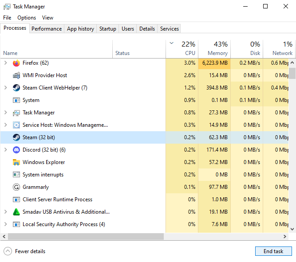Screen dimensions: 296x262
Task: Click the sort arrow above CPU column
Action: point(172,43)
